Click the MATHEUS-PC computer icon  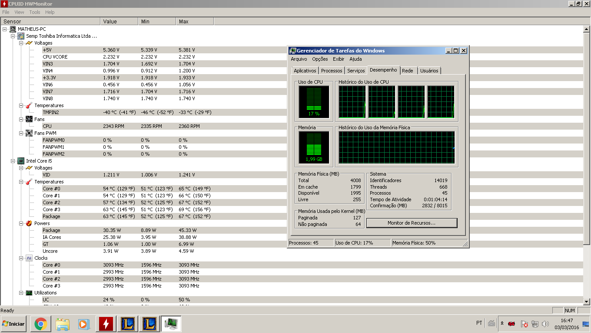point(13,29)
